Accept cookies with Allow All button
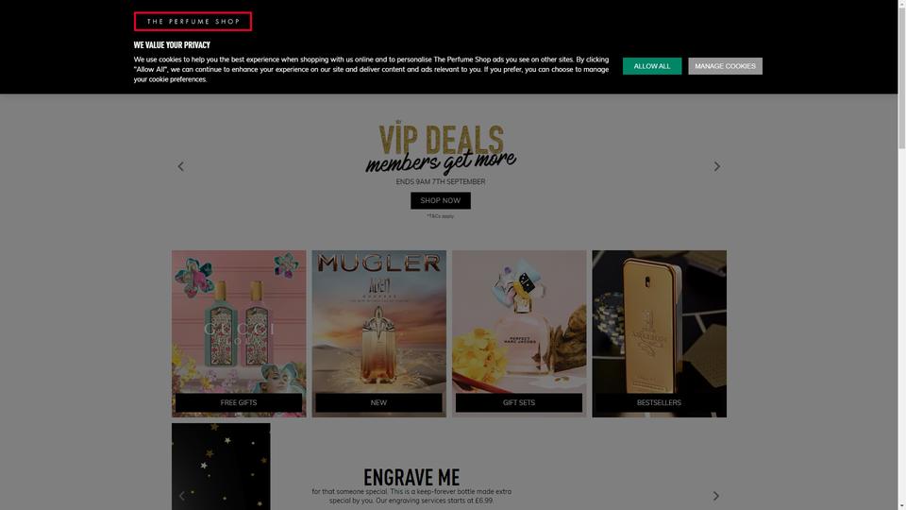 tap(652, 66)
